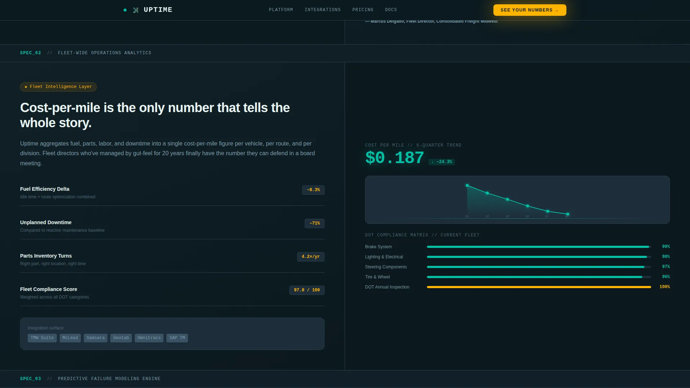Click the Fleet Intelligence Layer badge

58,87
